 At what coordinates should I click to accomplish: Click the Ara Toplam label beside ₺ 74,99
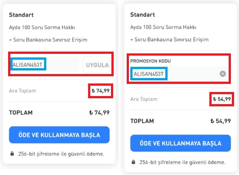pos(22,91)
